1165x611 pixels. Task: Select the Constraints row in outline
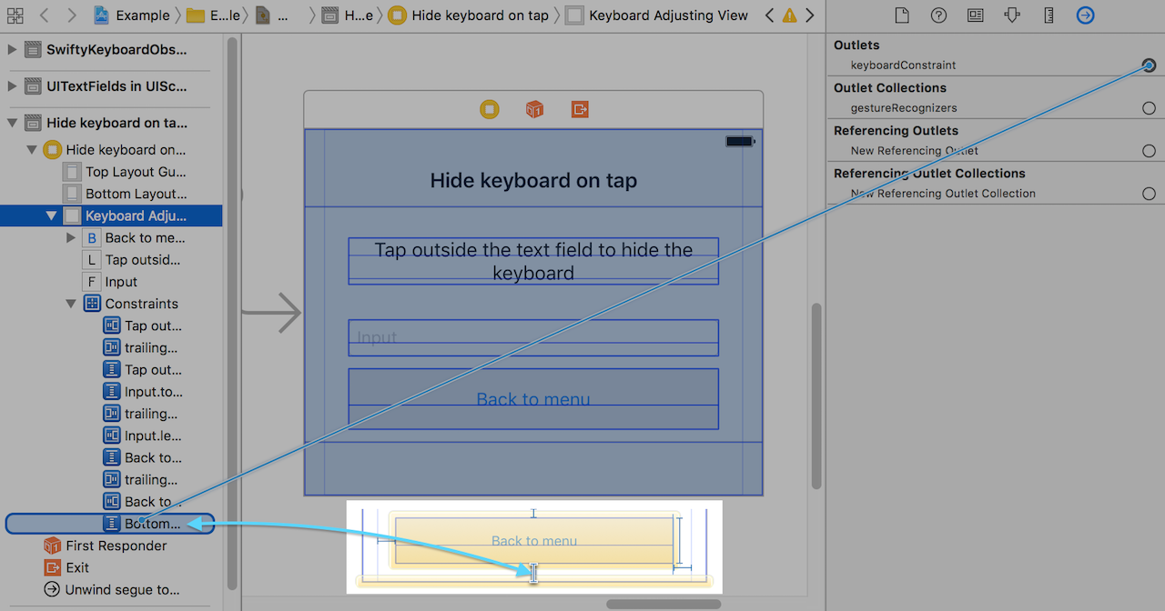(x=130, y=304)
